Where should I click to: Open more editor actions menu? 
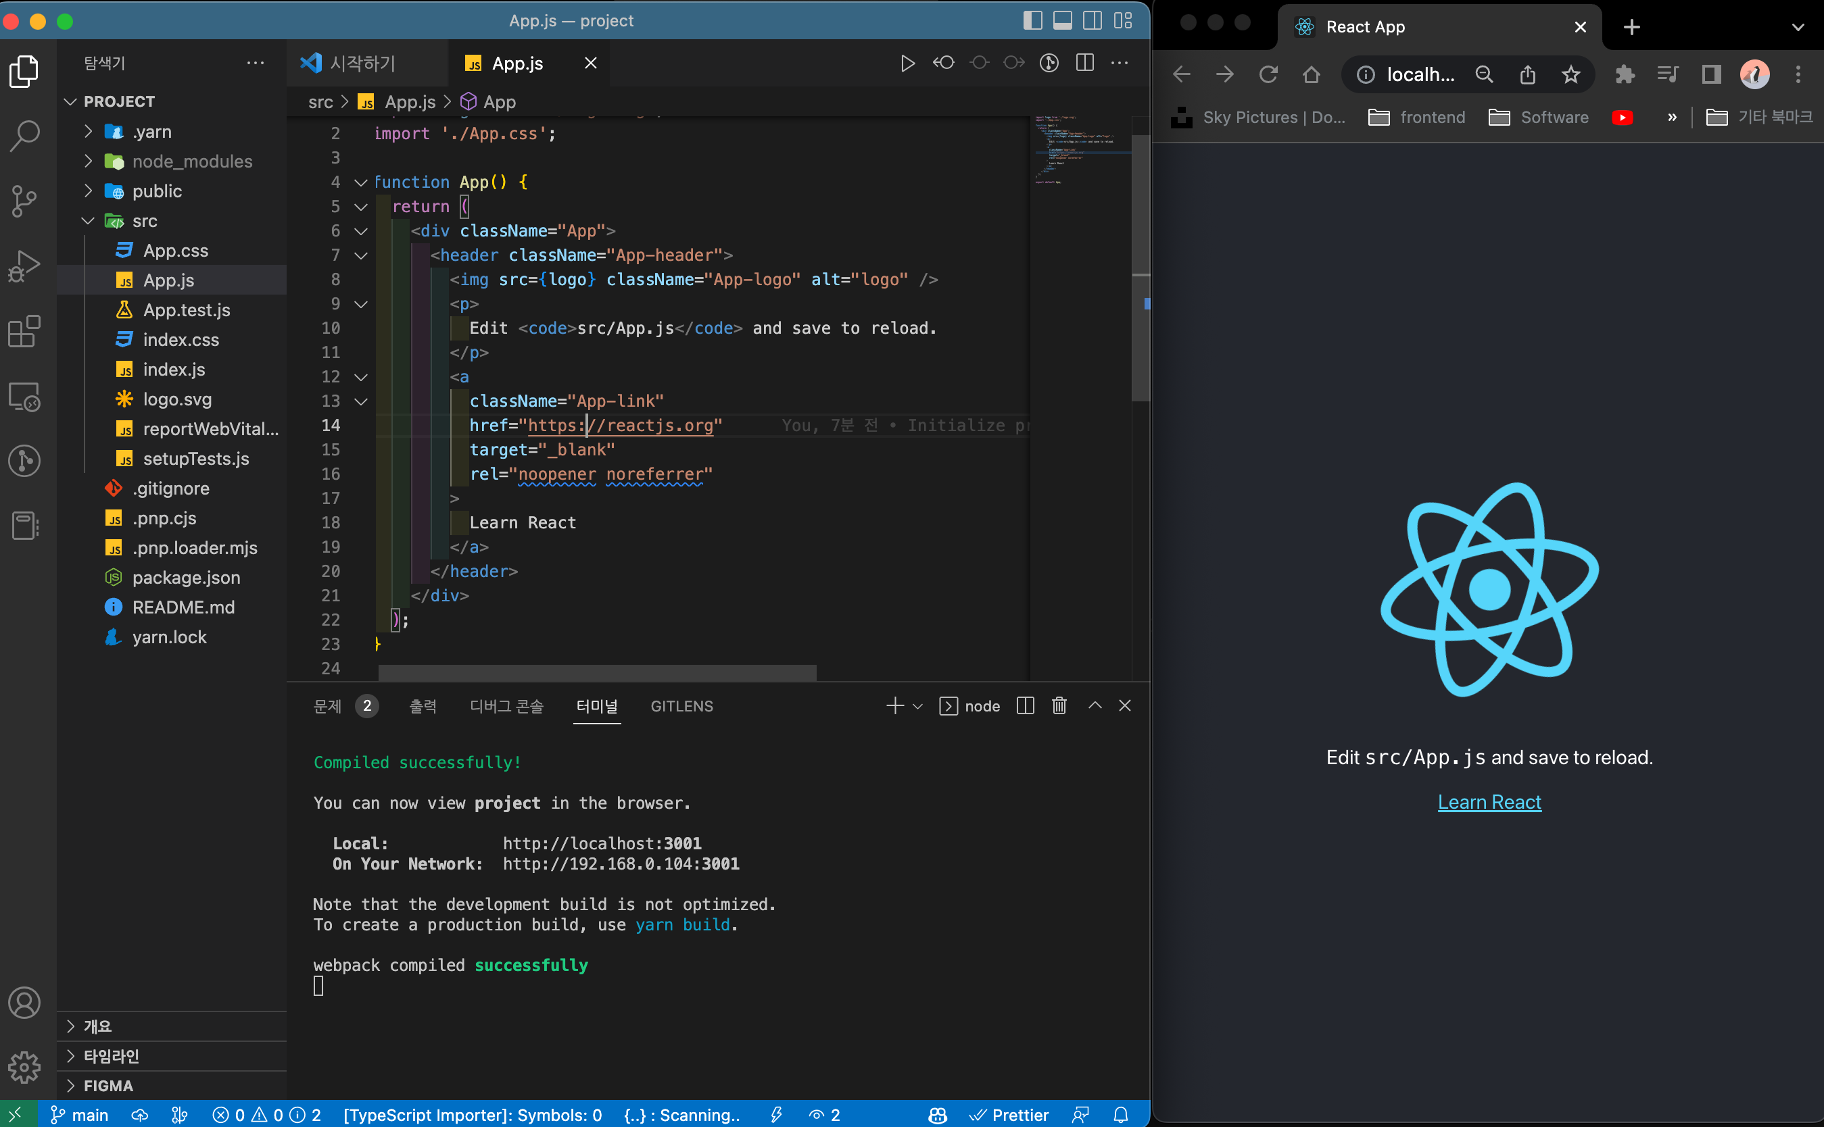(x=1120, y=64)
